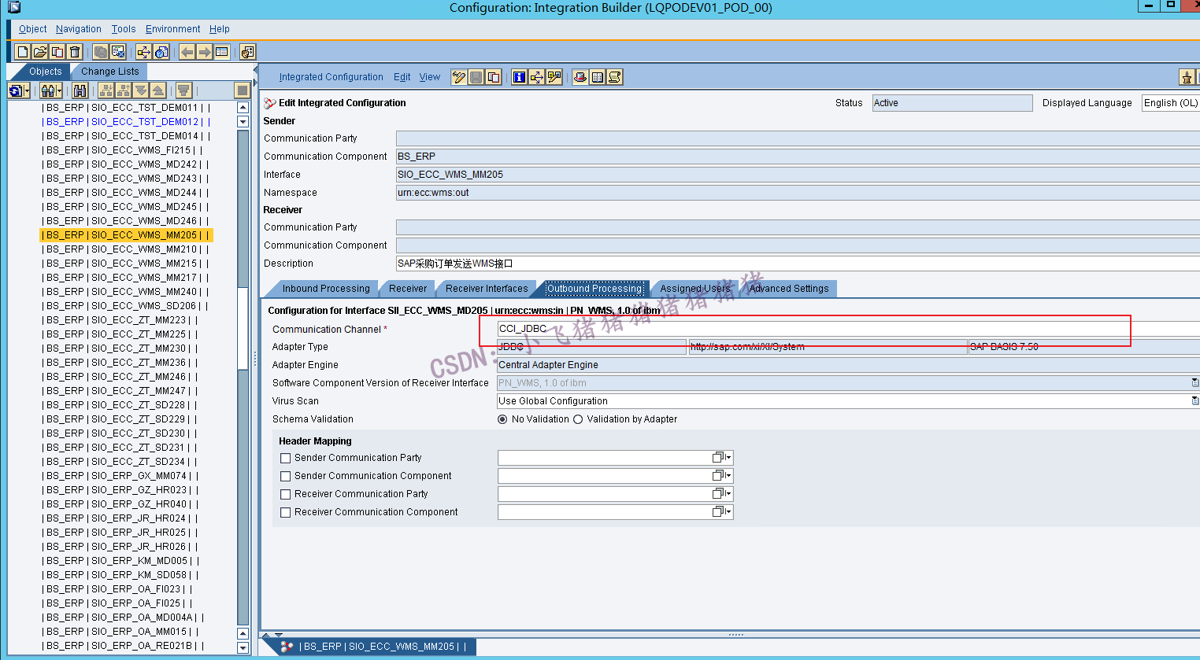Open the Environment menu

point(173,29)
